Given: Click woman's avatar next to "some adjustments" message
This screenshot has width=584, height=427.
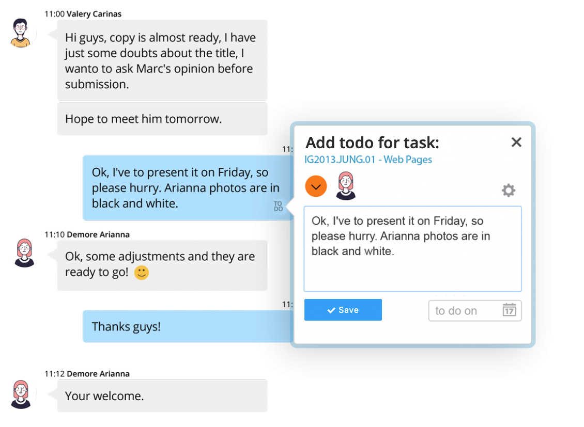Looking at the screenshot, I should (x=24, y=252).
